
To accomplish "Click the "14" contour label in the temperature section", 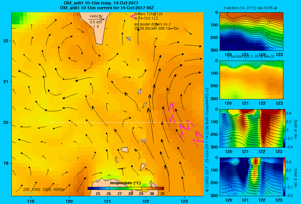I will [x=229, y=42].
